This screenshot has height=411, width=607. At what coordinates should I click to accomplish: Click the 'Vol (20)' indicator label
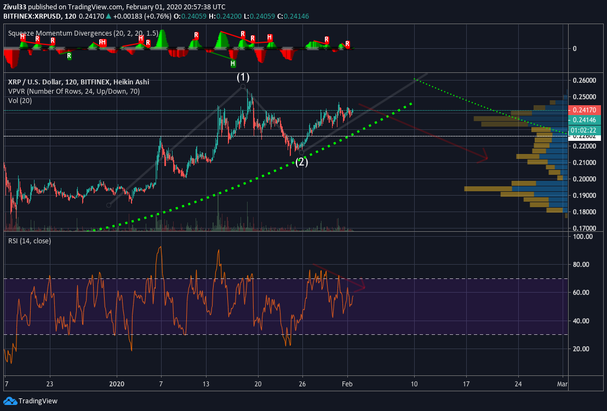click(x=20, y=101)
